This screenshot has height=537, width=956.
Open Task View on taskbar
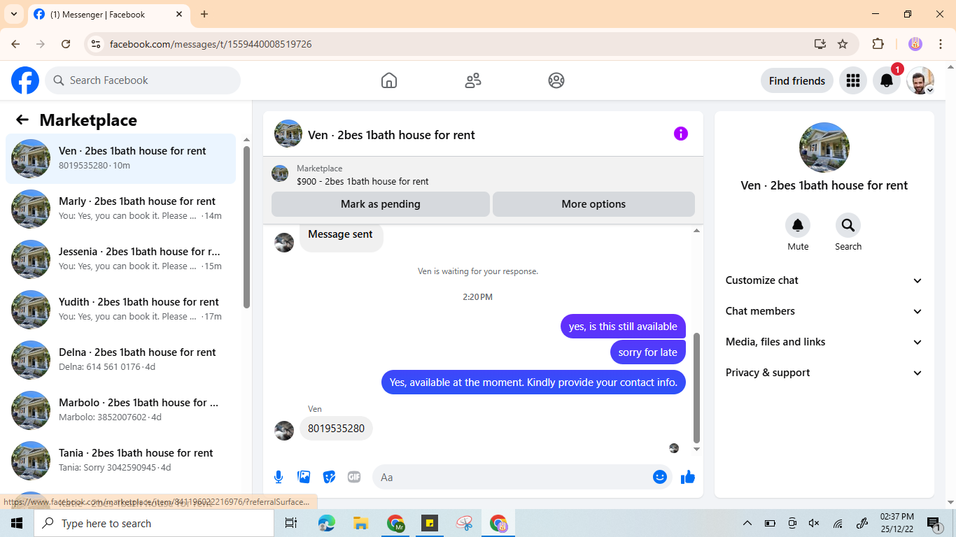tap(291, 523)
